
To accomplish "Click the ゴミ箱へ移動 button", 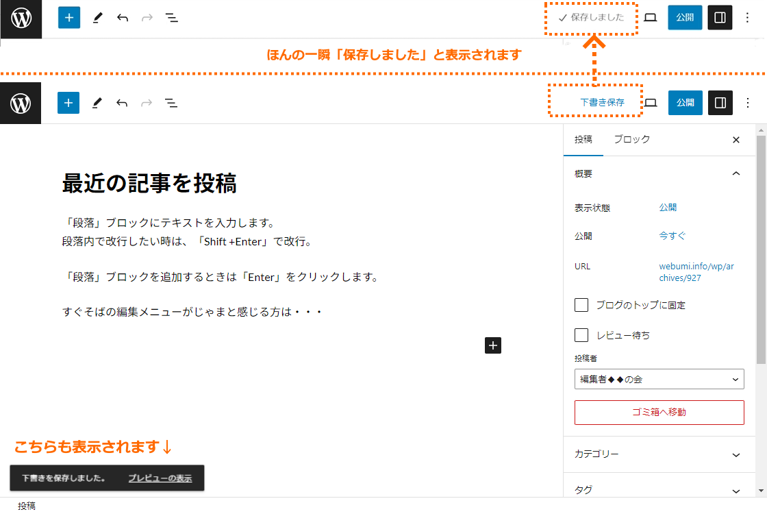I will point(659,413).
